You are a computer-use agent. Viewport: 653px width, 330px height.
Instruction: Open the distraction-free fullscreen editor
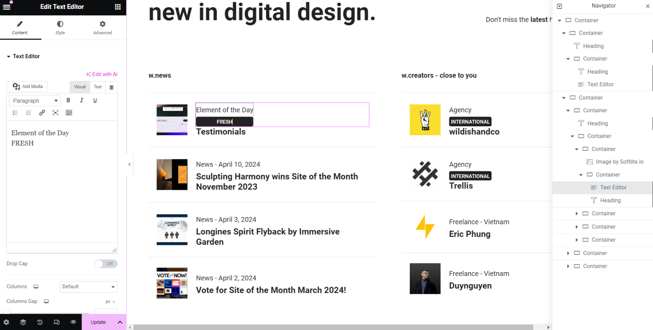click(x=55, y=113)
